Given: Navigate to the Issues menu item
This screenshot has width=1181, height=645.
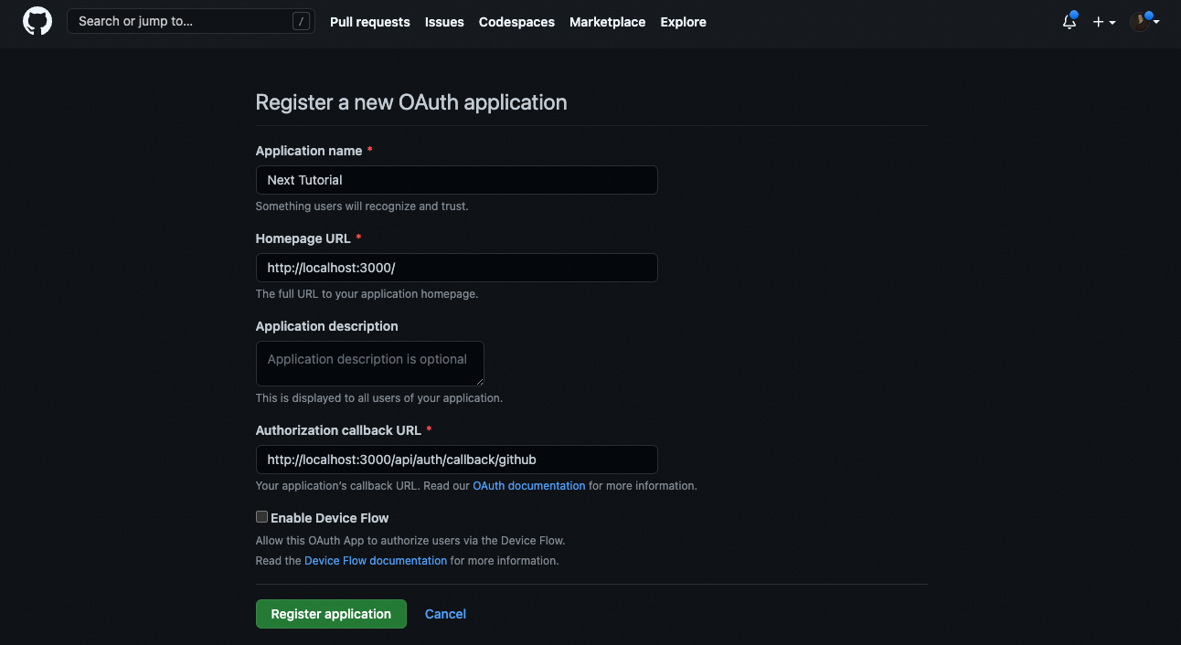Looking at the screenshot, I should point(444,22).
